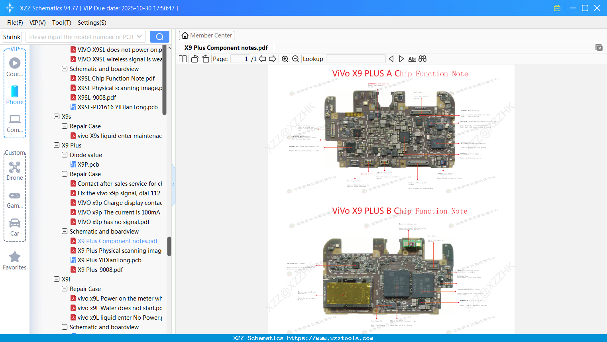The width and height of the screenshot is (607, 342).
Task: Zoom in on the PDF document
Action: (285, 59)
